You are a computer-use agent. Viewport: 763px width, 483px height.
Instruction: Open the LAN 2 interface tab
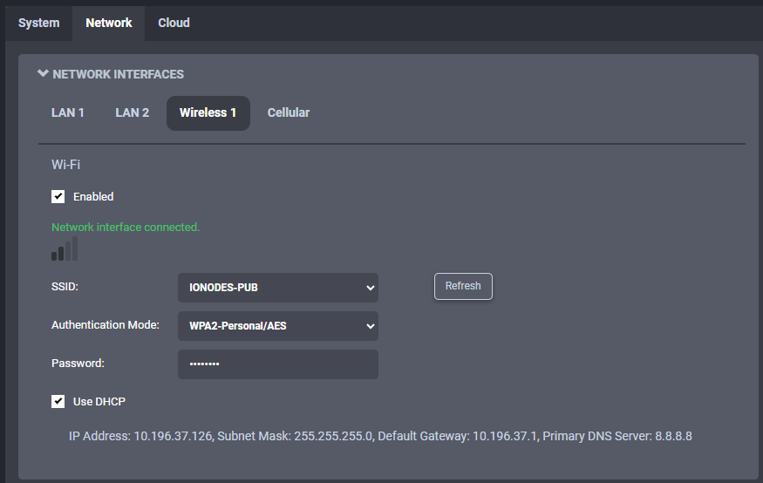[132, 112]
